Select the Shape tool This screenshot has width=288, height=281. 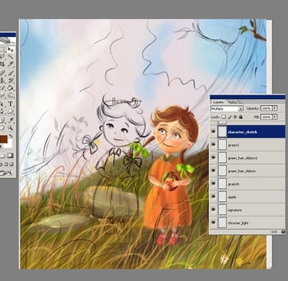pos(11,111)
